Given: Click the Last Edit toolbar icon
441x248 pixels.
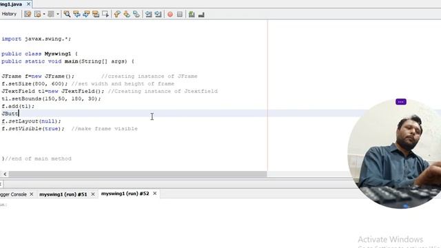Looking at the screenshot, I should [28, 14].
